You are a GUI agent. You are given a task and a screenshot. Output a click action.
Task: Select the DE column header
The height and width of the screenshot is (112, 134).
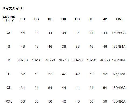click(50, 19)
